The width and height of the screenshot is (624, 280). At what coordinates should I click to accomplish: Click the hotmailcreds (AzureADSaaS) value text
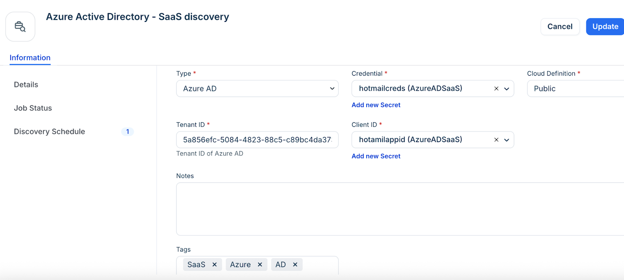point(411,88)
